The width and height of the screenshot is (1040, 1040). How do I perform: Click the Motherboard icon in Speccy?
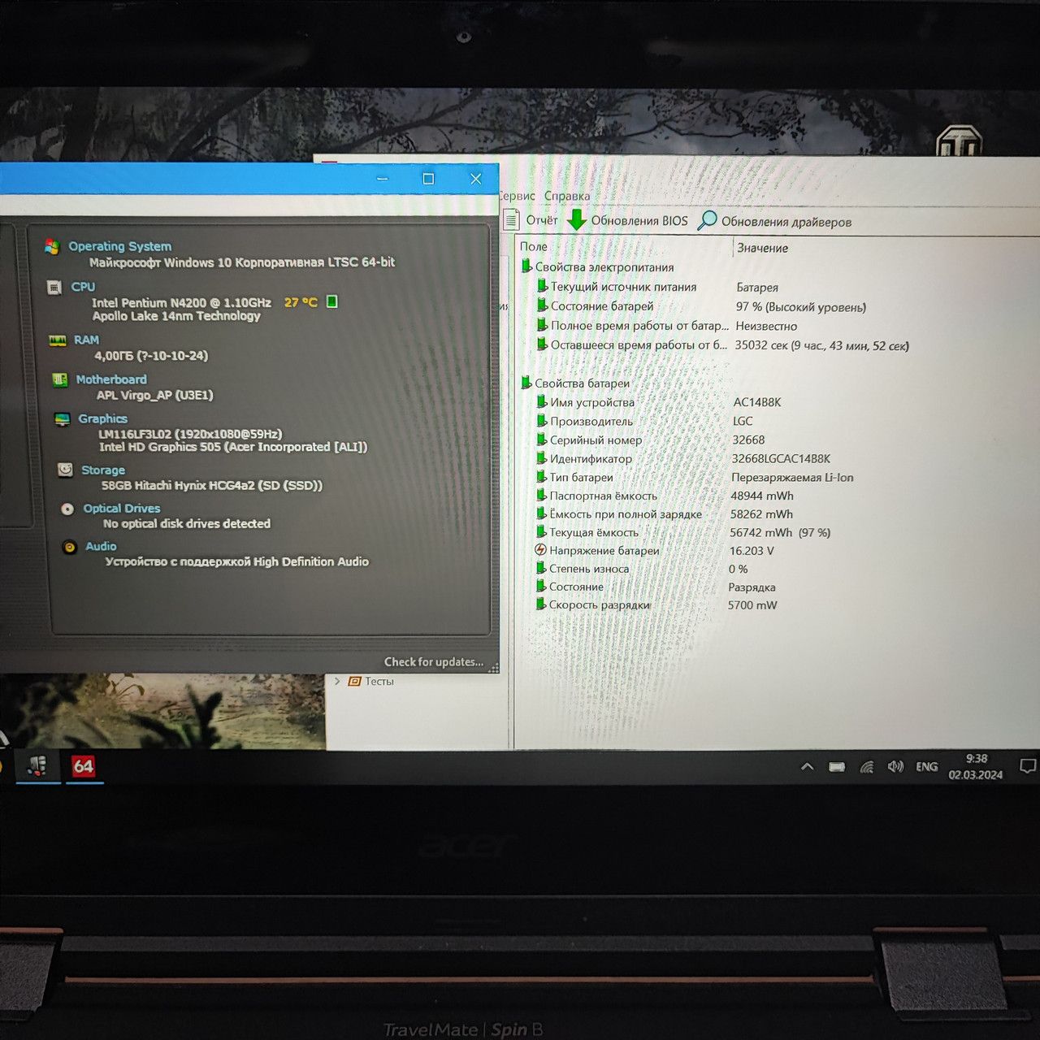[60, 379]
